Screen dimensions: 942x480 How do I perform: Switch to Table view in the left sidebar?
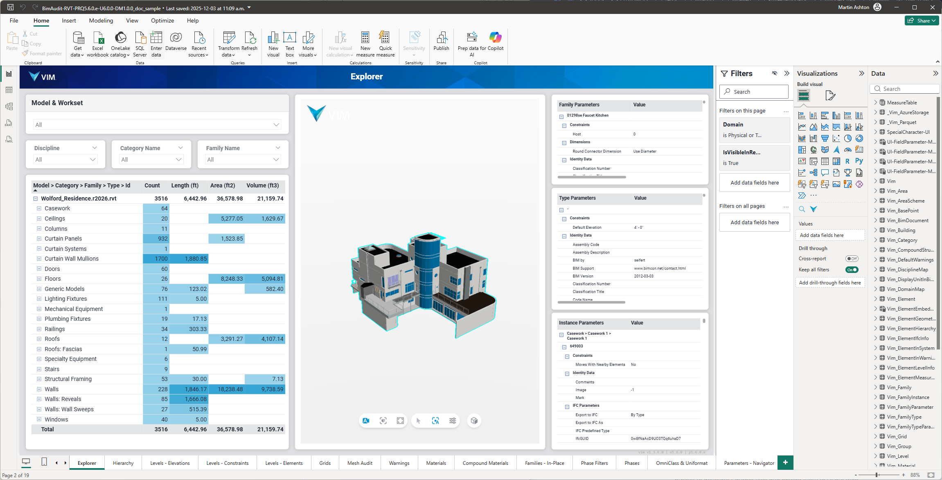[x=9, y=90]
